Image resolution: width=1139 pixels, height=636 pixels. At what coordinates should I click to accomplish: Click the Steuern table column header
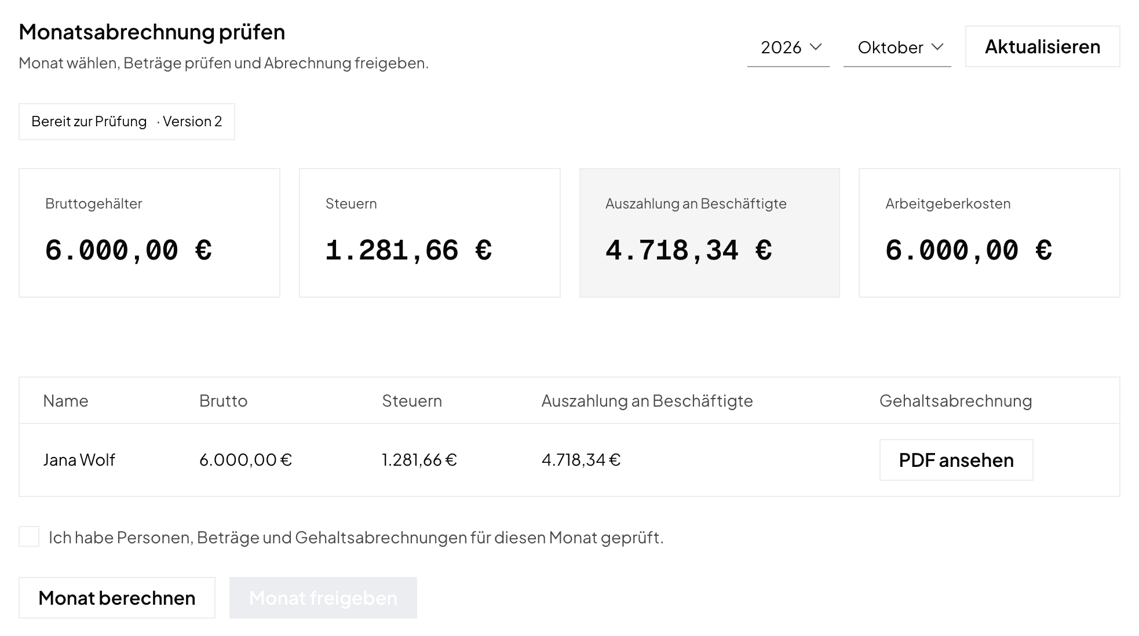412,401
